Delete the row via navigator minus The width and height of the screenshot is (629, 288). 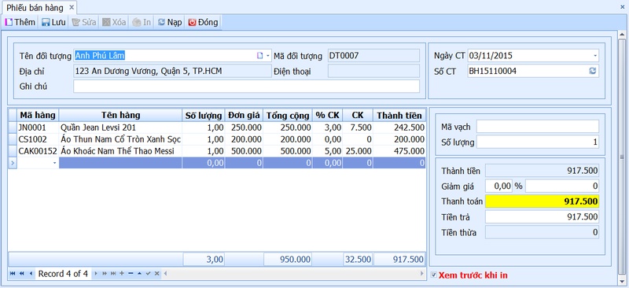[x=131, y=274]
